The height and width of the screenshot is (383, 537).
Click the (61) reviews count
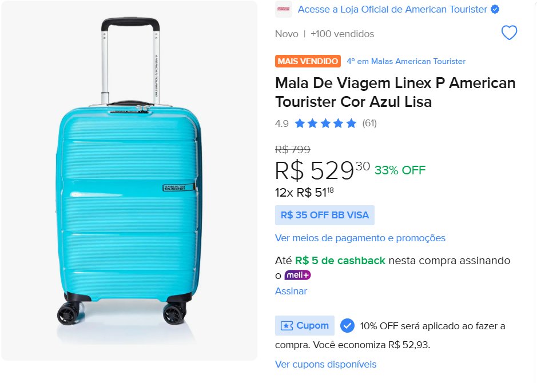click(369, 123)
